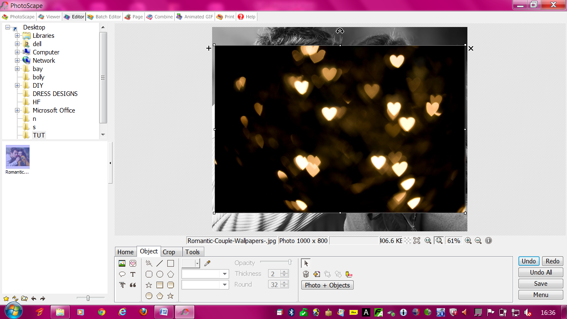The image size is (567, 319).
Task: Click the zoom in magnifier icon
Action: pos(468,240)
